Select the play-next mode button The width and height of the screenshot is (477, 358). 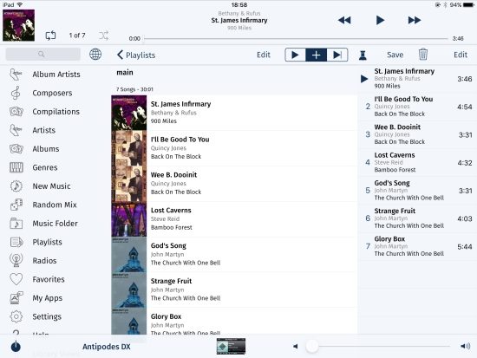[337, 55]
